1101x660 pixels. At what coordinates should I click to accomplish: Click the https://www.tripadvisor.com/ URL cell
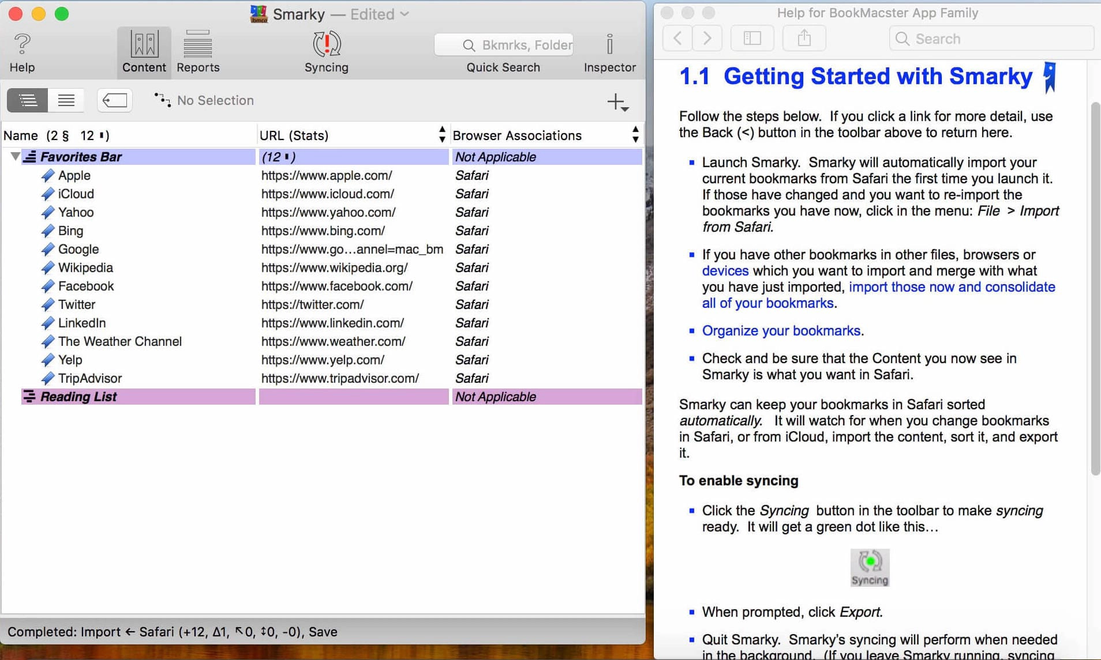[340, 378]
